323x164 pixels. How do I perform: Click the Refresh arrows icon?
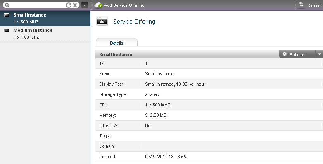pyautogui.click(x=301, y=5)
